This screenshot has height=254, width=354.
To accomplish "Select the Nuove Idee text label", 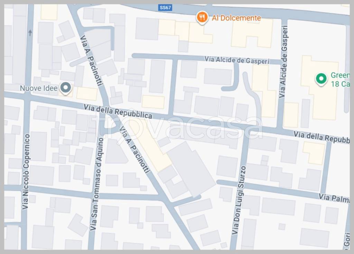I will 39,88.
